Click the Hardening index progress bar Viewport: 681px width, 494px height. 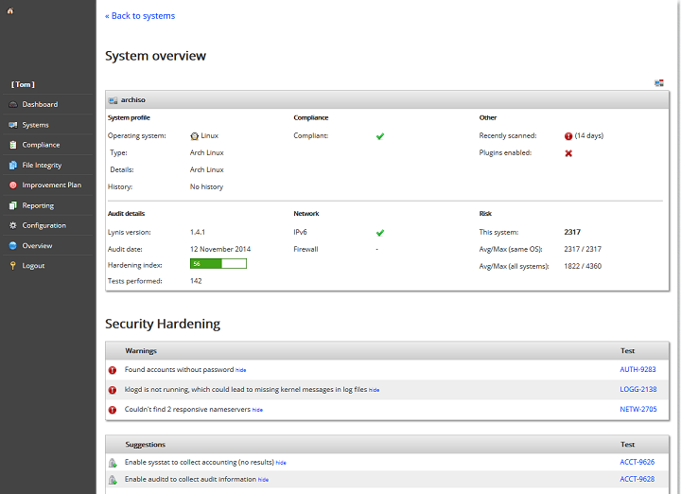point(218,264)
